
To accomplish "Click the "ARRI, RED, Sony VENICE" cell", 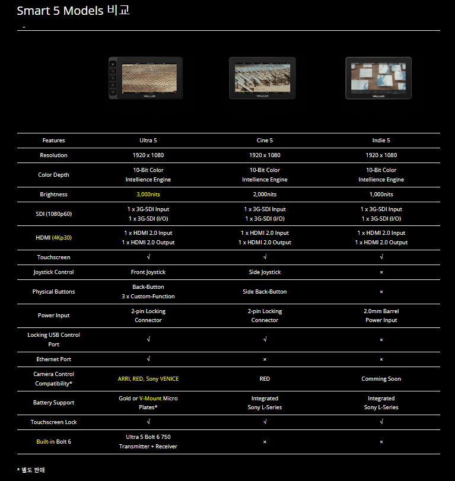I will (148, 379).
